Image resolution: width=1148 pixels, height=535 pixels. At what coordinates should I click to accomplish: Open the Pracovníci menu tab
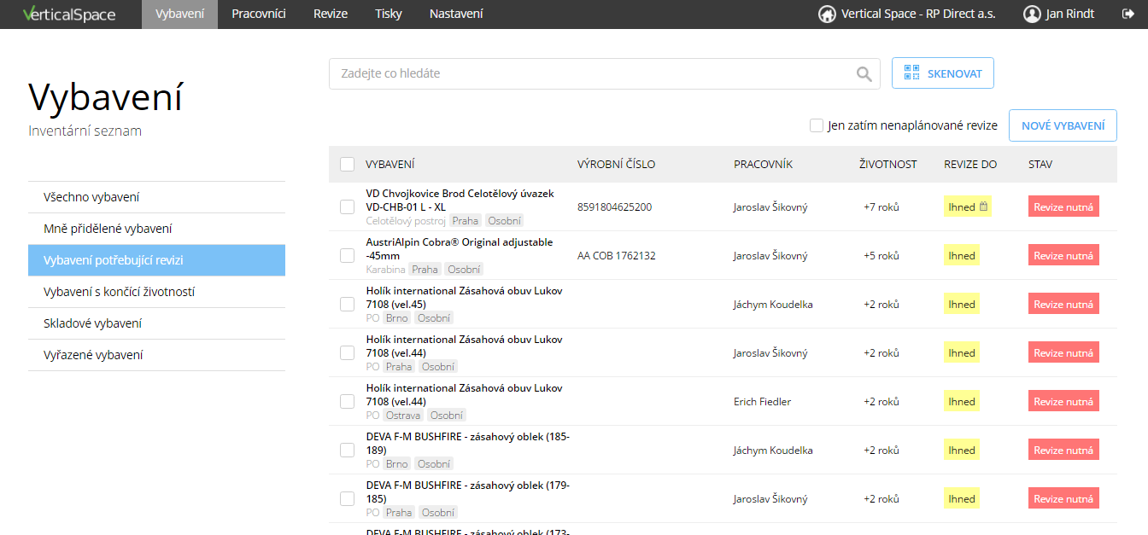tap(259, 14)
